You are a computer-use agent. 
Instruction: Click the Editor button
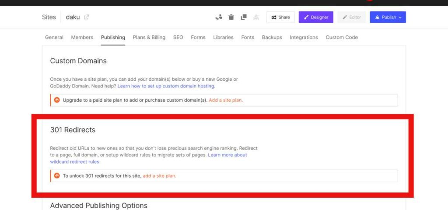click(x=352, y=17)
